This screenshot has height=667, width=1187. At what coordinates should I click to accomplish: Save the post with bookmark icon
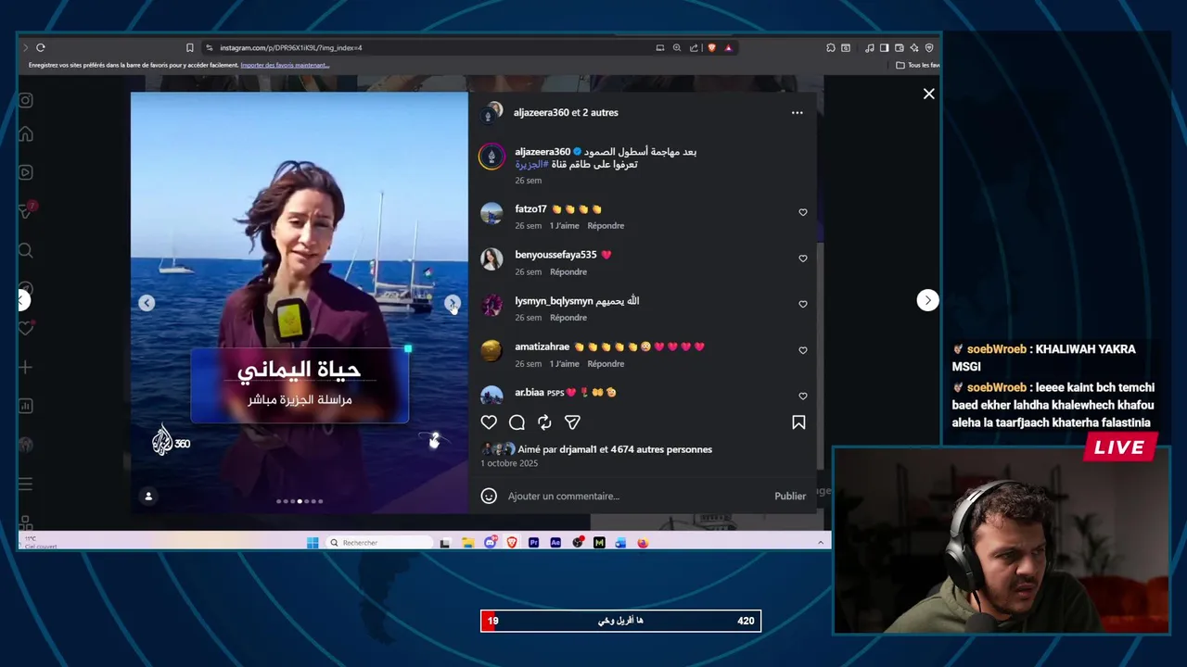coord(798,422)
